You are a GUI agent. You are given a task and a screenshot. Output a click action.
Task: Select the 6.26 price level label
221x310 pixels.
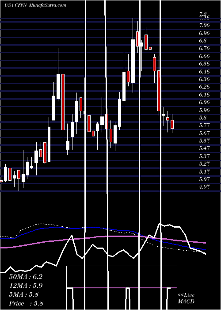pyautogui.click(x=204, y=87)
